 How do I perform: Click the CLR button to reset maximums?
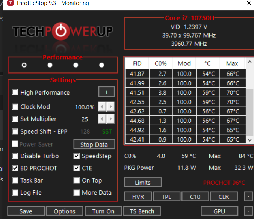click(x=224, y=196)
